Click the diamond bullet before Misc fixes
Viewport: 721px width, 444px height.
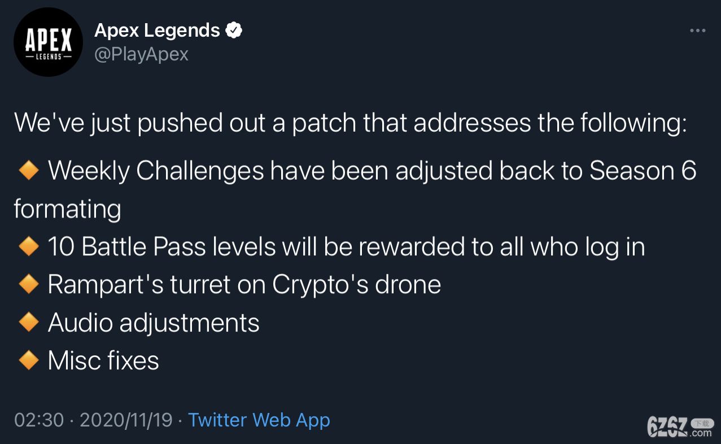coord(28,360)
